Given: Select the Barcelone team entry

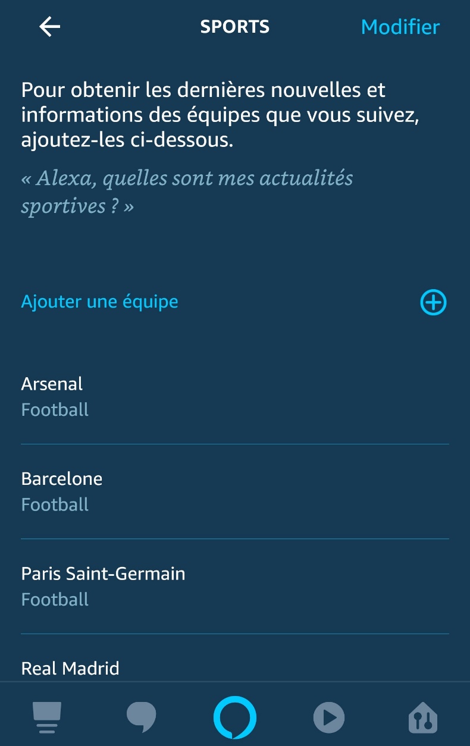Looking at the screenshot, I should click(62, 479).
